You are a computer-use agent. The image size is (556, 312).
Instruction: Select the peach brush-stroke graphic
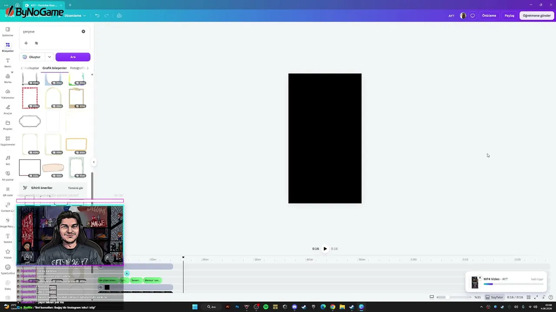pos(53,168)
